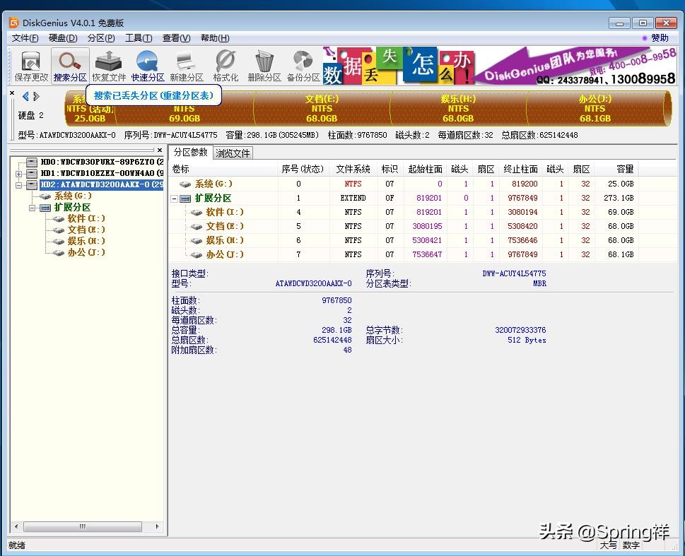Screen dimensions: 685x556
Task: Collapse the HD2 disk node
Action: click(19, 185)
